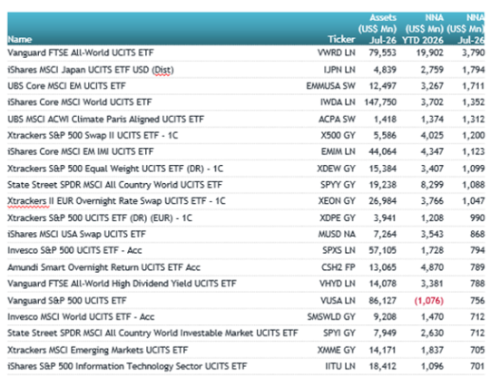Click the Ticker column header
Viewport: 490px width, 377px height.
[341, 39]
